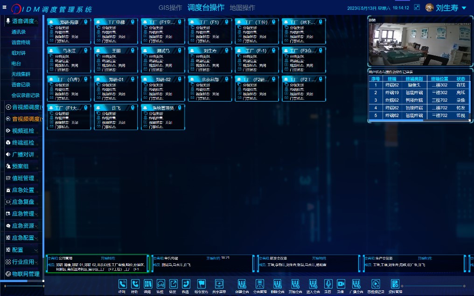Switch to the 地图操作 tab
Image resolution: width=474 pixels, height=296 pixels.
tap(242, 8)
